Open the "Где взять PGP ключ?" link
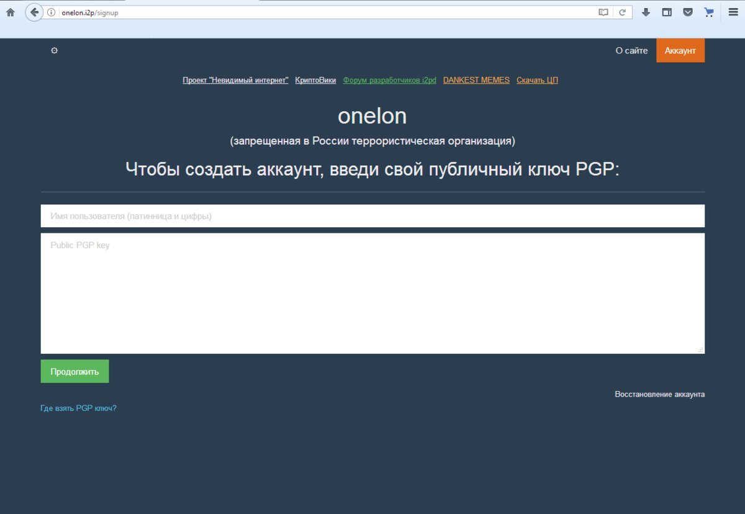Image resolution: width=745 pixels, height=514 pixels. pos(78,408)
